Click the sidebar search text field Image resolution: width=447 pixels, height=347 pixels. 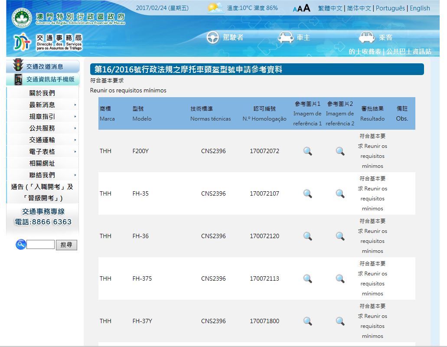[40, 245]
